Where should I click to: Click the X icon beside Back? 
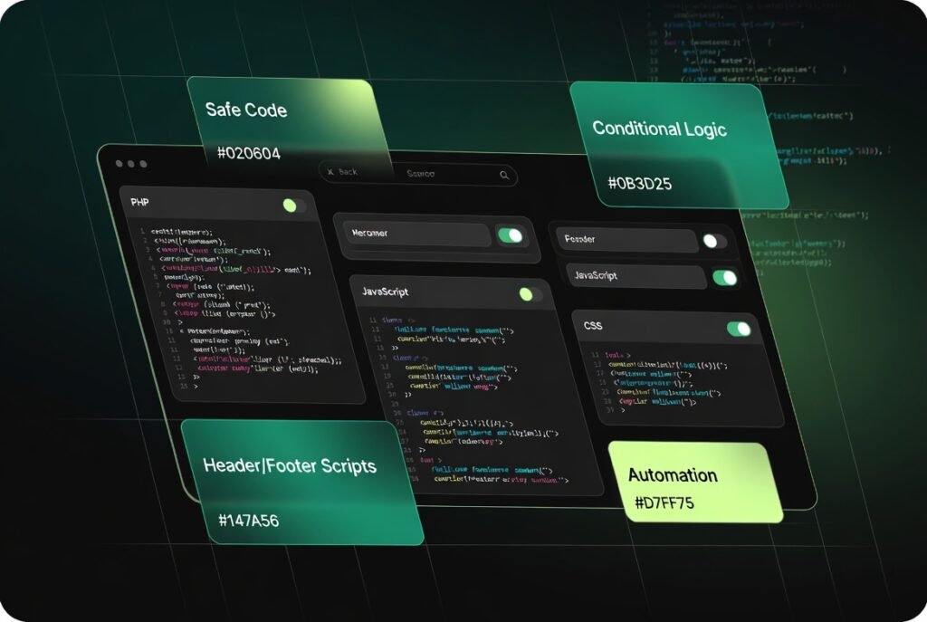click(x=330, y=172)
